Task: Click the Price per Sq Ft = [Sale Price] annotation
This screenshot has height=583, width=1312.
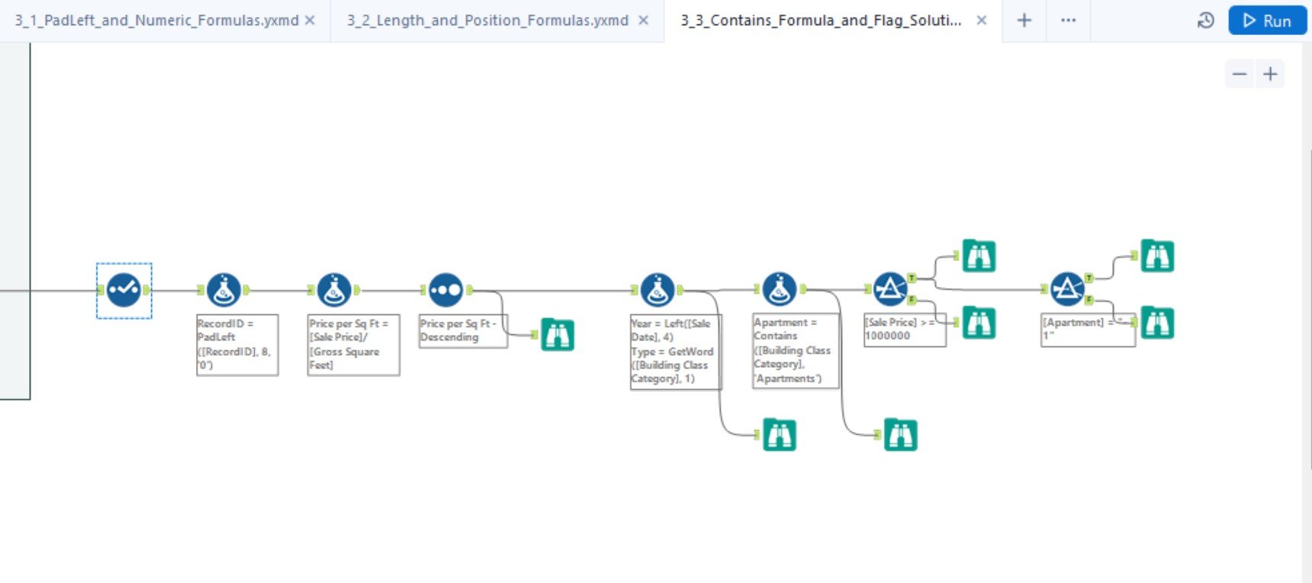Action: (x=353, y=345)
